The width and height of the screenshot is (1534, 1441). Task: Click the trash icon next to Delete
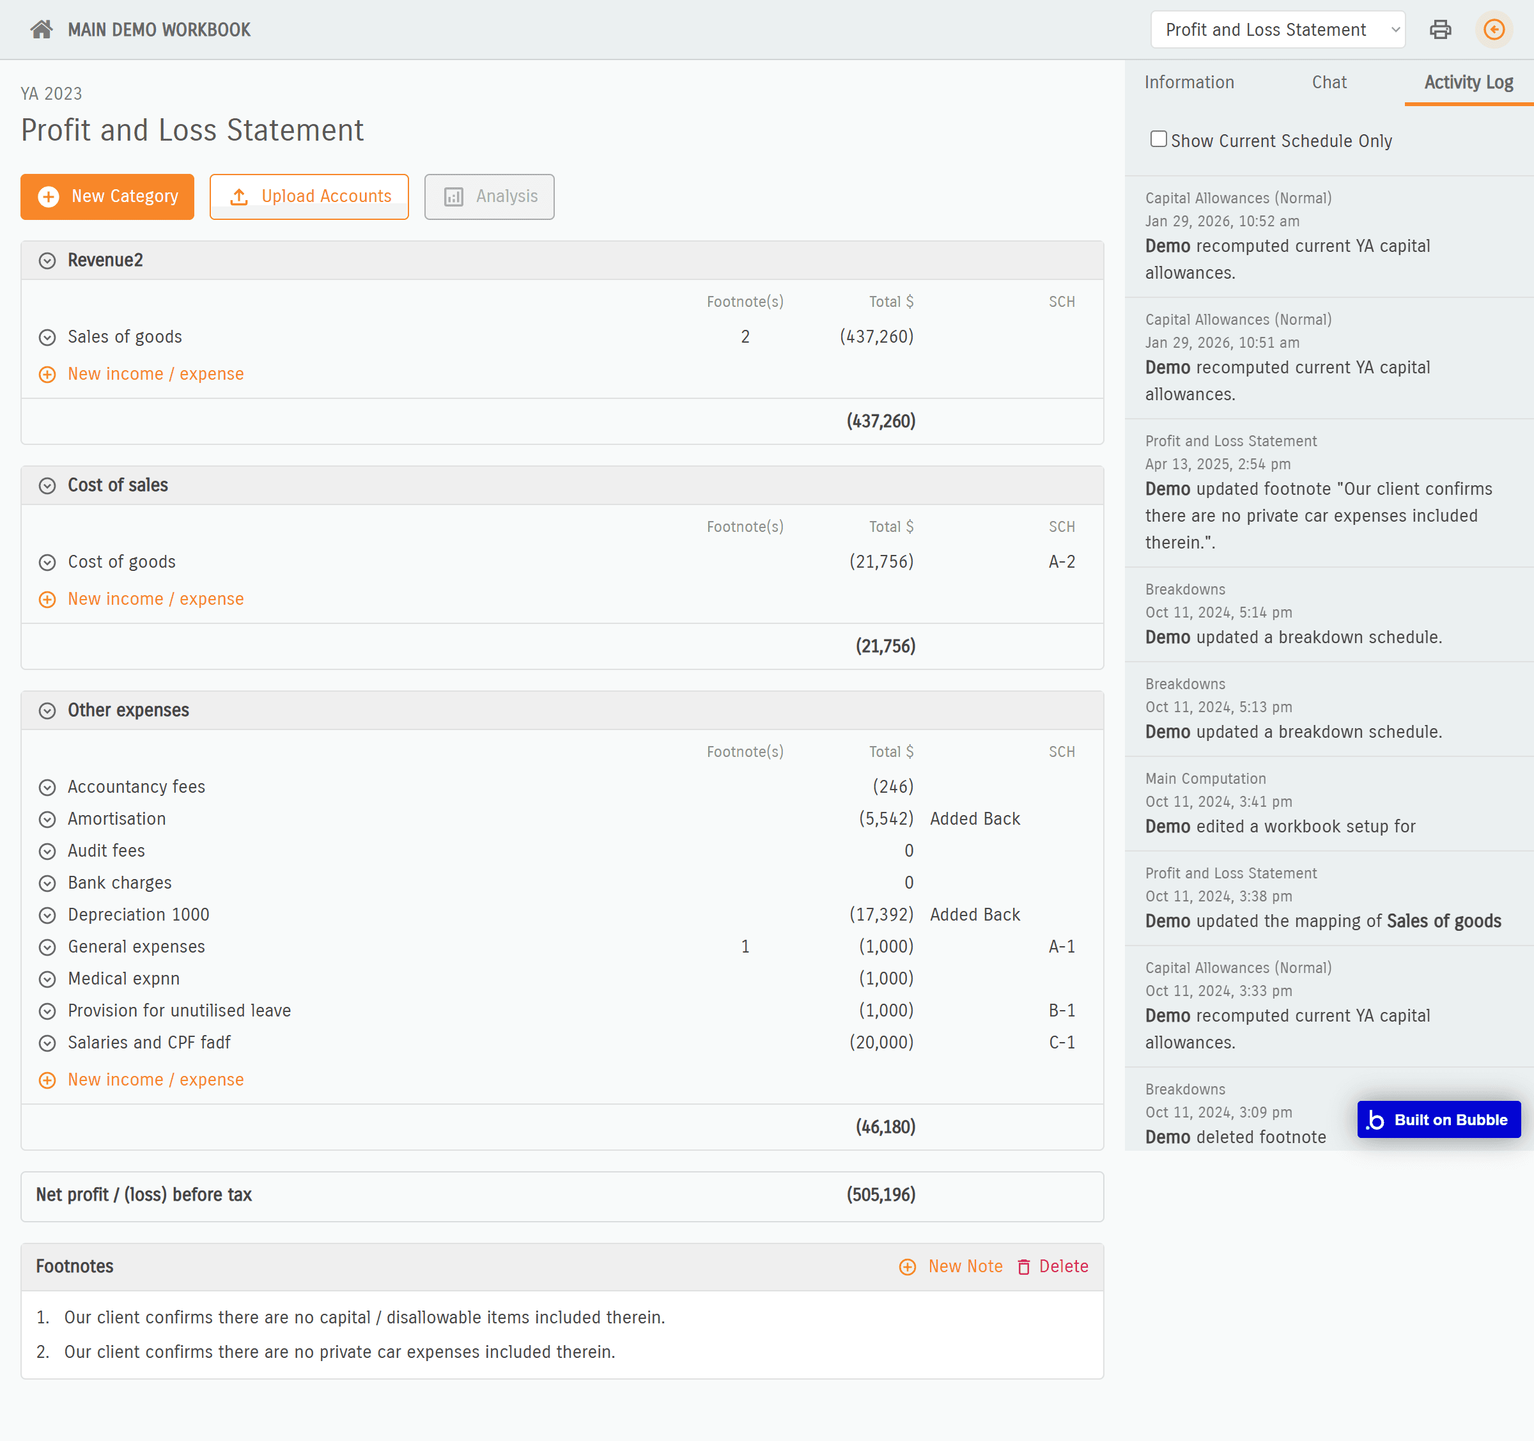point(1023,1266)
